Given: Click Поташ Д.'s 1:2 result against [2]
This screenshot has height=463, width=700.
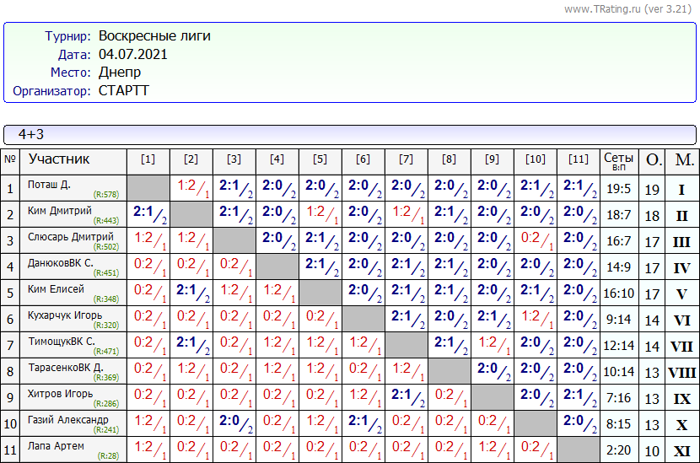Looking at the screenshot, I should [x=191, y=186].
